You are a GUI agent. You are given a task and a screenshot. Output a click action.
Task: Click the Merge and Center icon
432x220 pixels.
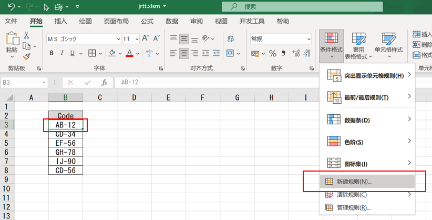pos(230,53)
